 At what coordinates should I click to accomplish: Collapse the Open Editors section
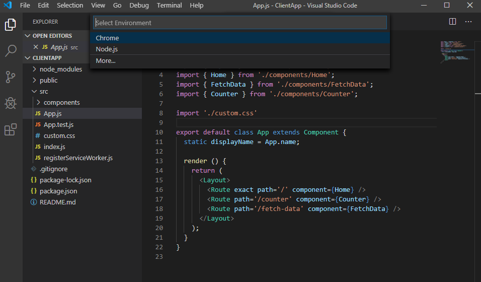28,36
